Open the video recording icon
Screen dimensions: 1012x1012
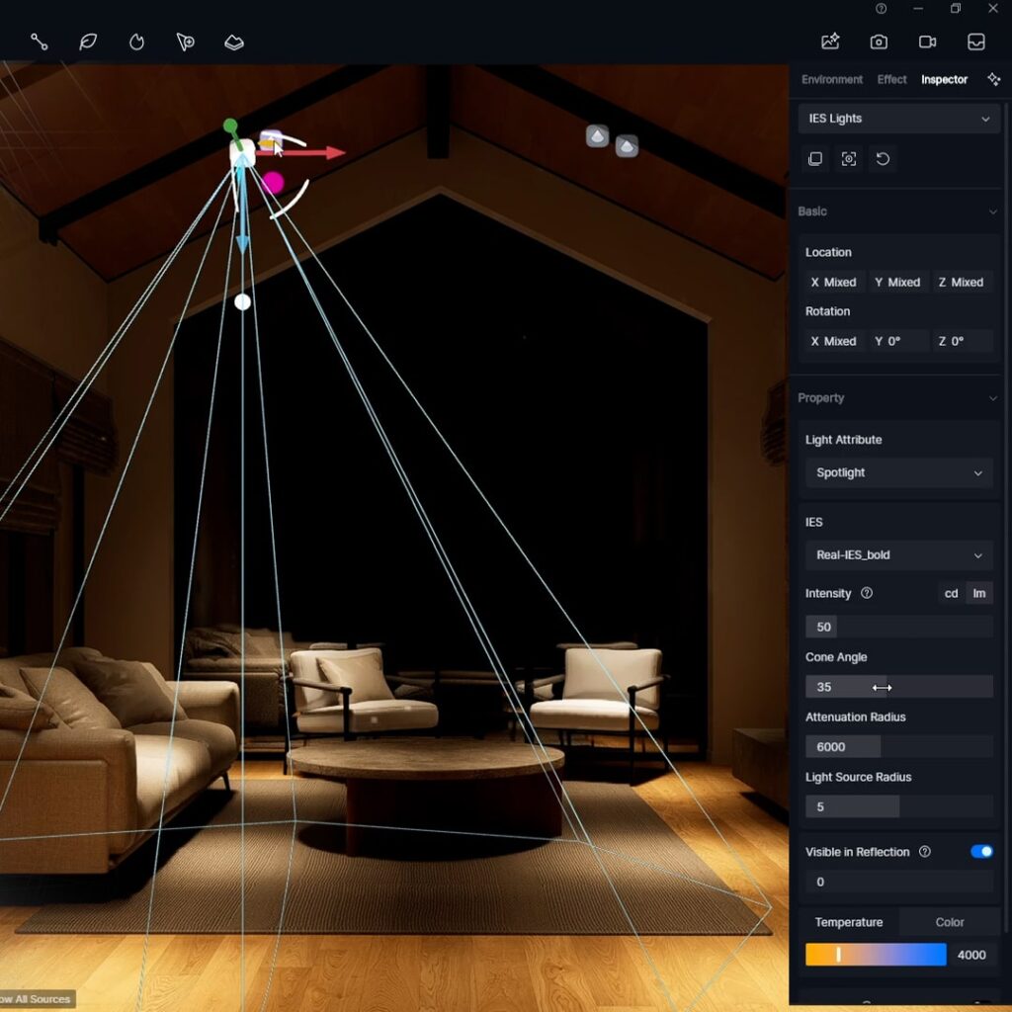point(927,42)
